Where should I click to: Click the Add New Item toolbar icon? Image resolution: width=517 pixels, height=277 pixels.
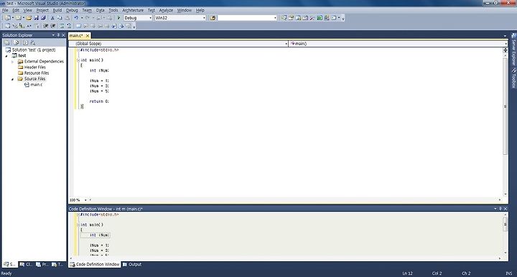pyautogui.click(x=19, y=18)
